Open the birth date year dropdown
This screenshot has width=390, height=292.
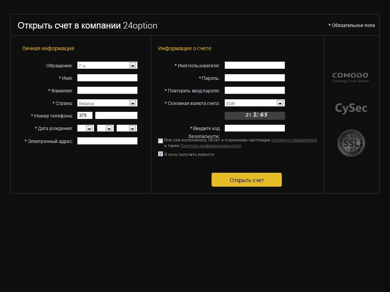tap(127, 129)
